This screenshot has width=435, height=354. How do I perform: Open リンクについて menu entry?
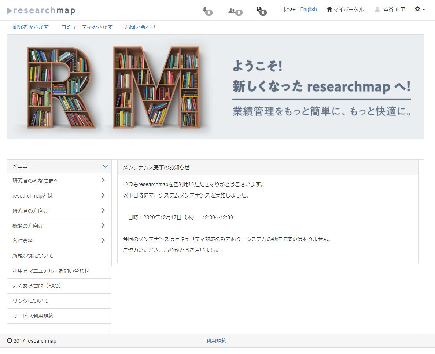[59, 301]
